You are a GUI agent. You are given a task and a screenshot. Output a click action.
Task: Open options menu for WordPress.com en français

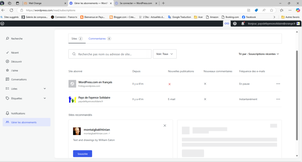[x=278, y=84]
